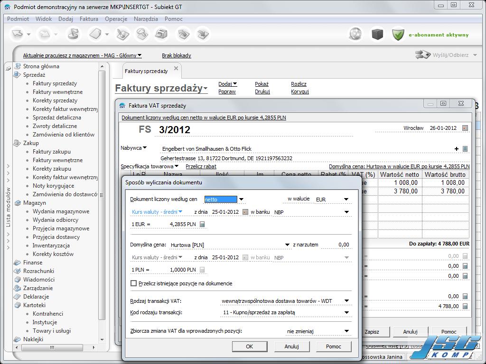Open 'Kontrahenci' in the sidebar
486x364 pixels.
[x=48, y=314]
